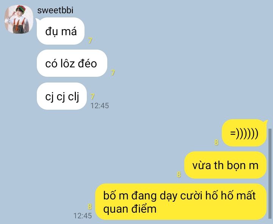This screenshot has height=224, width=273.
Task: Click unread count 7 beside "có lôz đéo"
Action: tap(113, 73)
